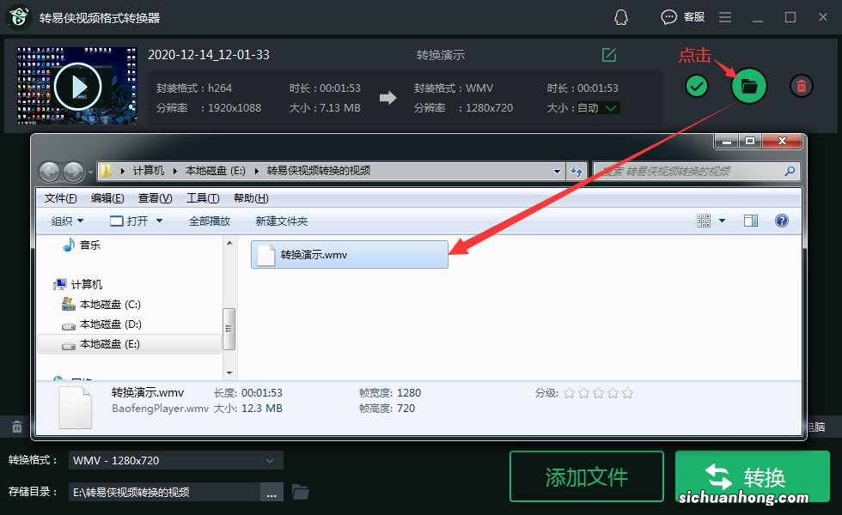Play the video thumbnail preview

tap(76, 86)
